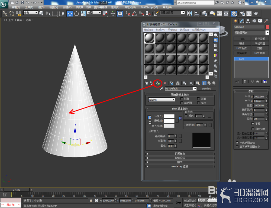271x208 pixels.
Task: Click the Standard material type button
Action: coord(206,89)
